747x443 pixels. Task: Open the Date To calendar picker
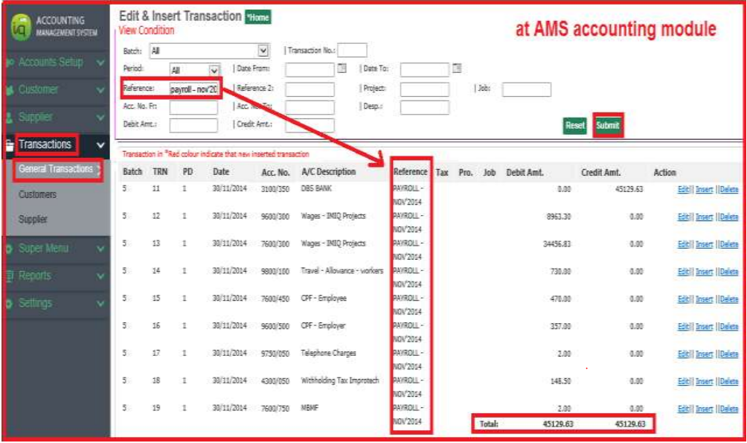click(458, 68)
